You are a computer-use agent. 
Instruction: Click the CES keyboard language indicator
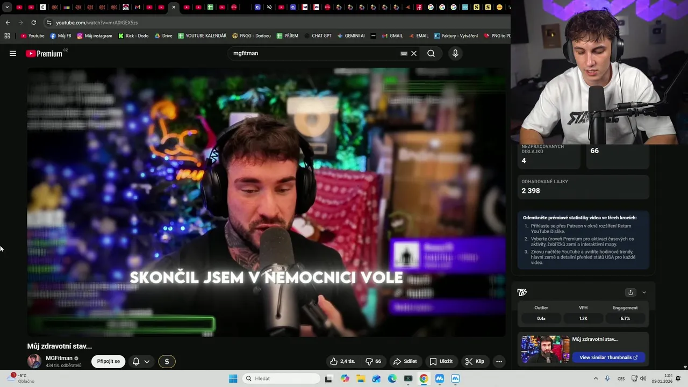(x=621, y=378)
